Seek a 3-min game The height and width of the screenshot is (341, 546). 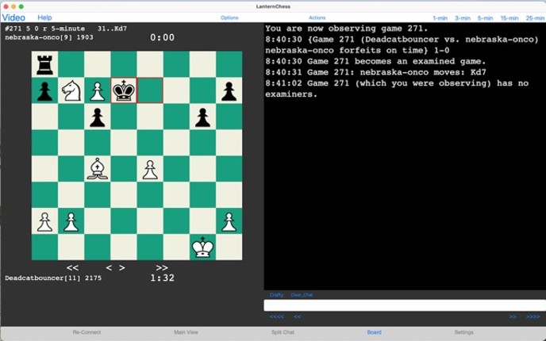click(x=463, y=18)
